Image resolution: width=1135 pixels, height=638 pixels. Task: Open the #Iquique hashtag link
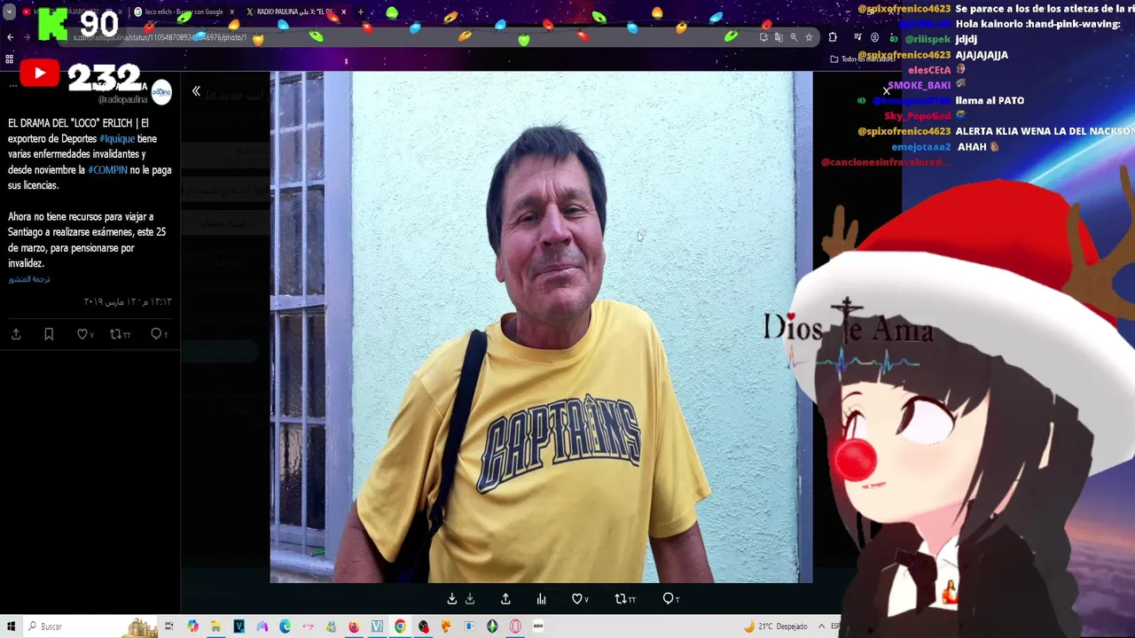[x=117, y=139]
